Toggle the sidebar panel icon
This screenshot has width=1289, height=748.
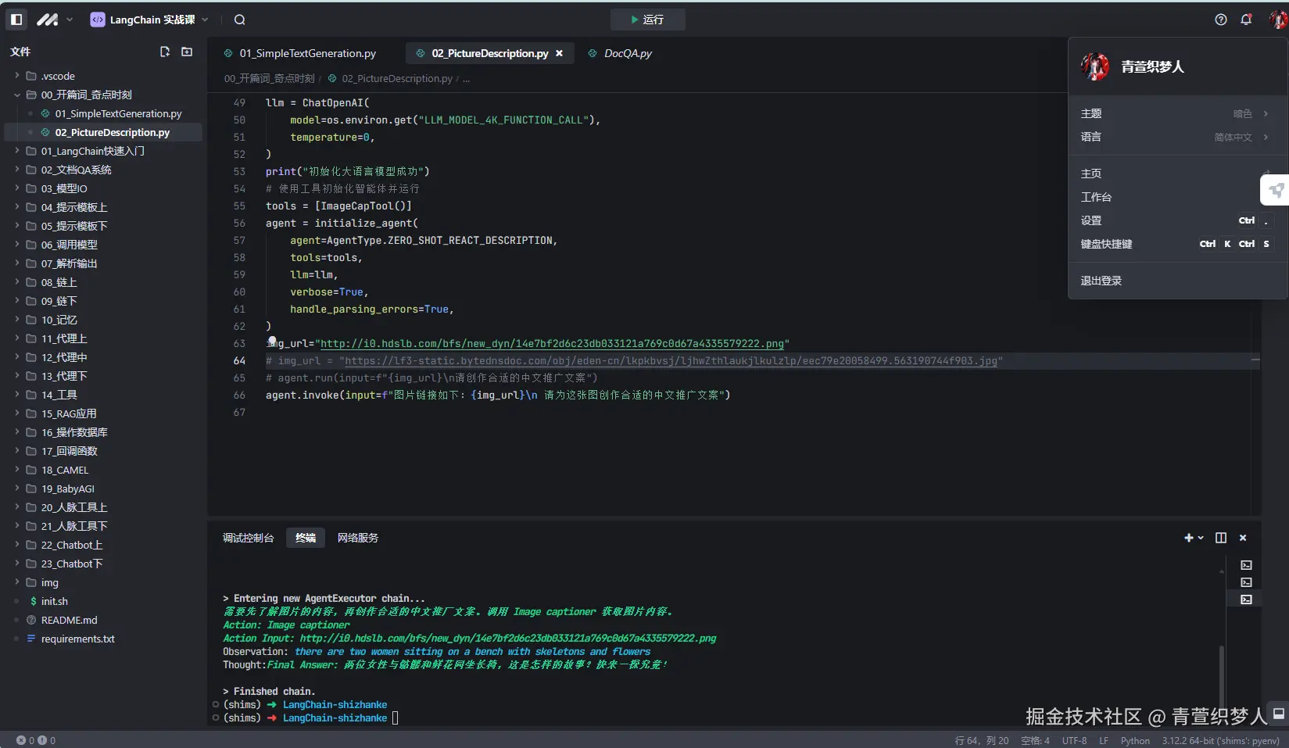point(16,20)
